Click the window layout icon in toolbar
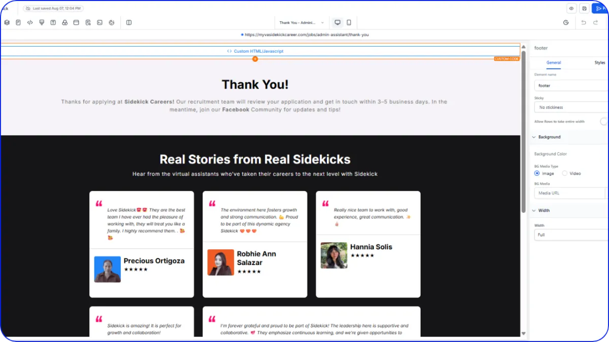The image size is (609, 342). click(x=76, y=22)
